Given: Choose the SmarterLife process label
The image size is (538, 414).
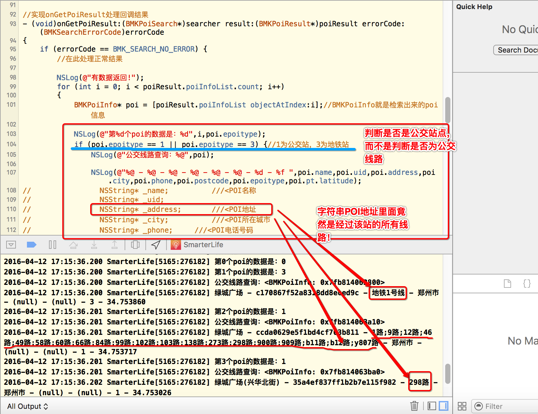Looking at the screenshot, I should (x=203, y=245).
